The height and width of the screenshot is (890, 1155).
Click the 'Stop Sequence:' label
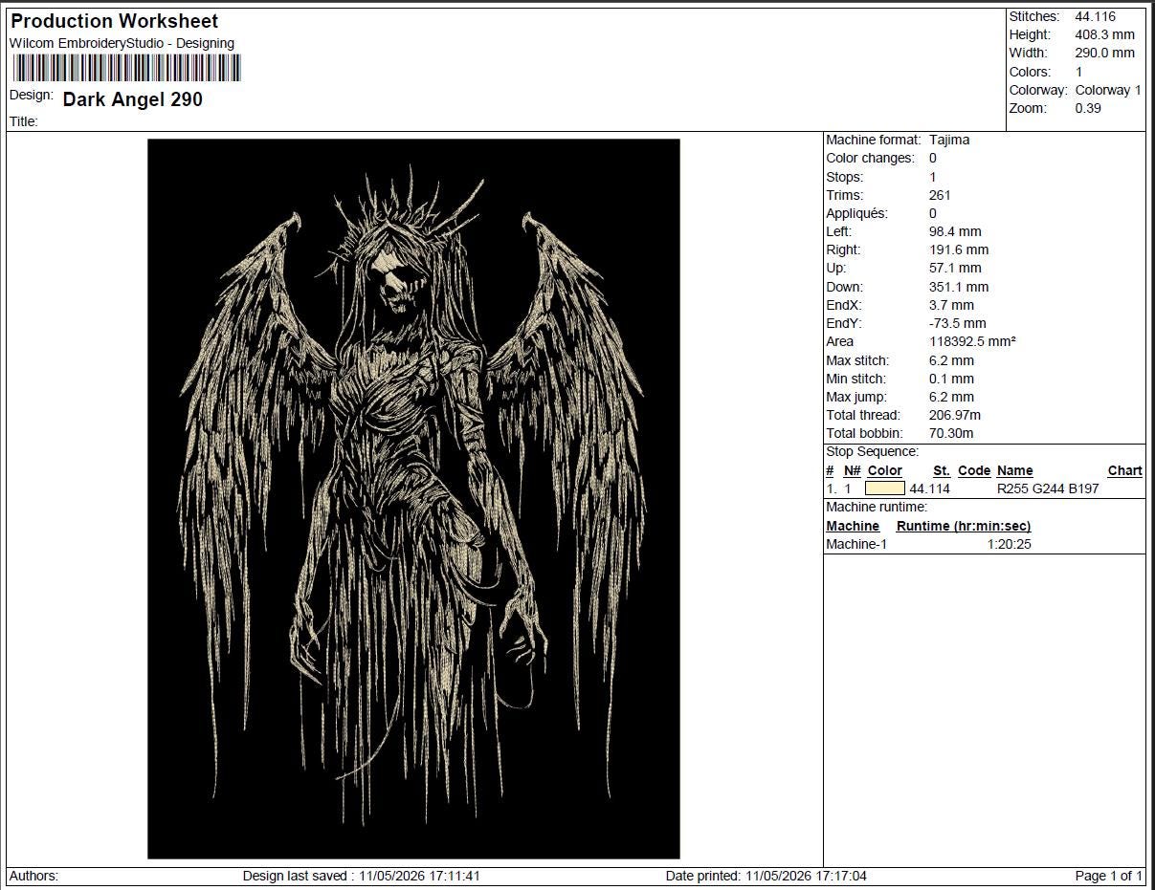point(872,451)
